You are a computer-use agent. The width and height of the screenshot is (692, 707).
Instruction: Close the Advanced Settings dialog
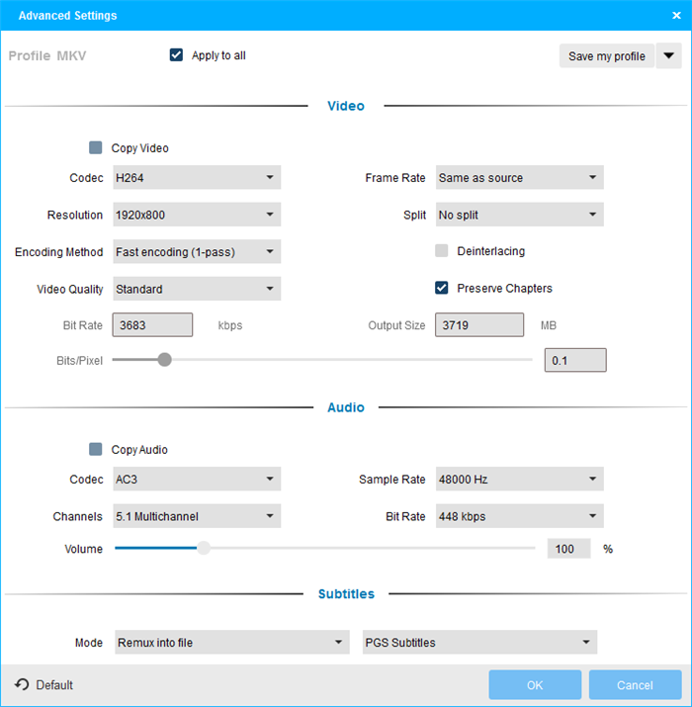[676, 16]
